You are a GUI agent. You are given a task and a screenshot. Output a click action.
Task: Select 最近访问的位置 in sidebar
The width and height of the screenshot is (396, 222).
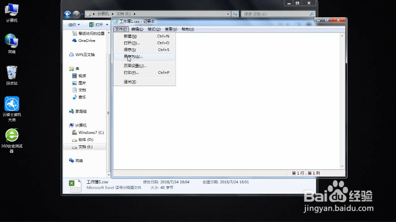tap(88, 33)
